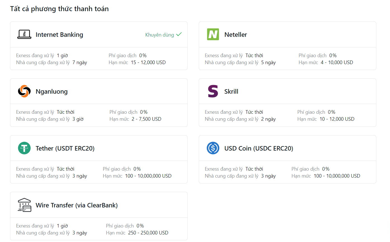
Task: Choose Neteller payment method title
Action: (x=236, y=35)
